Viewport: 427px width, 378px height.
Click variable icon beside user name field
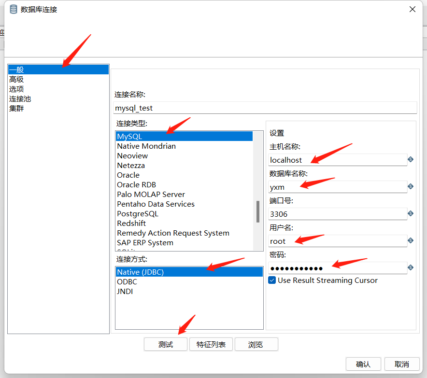pyautogui.click(x=411, y=240)
